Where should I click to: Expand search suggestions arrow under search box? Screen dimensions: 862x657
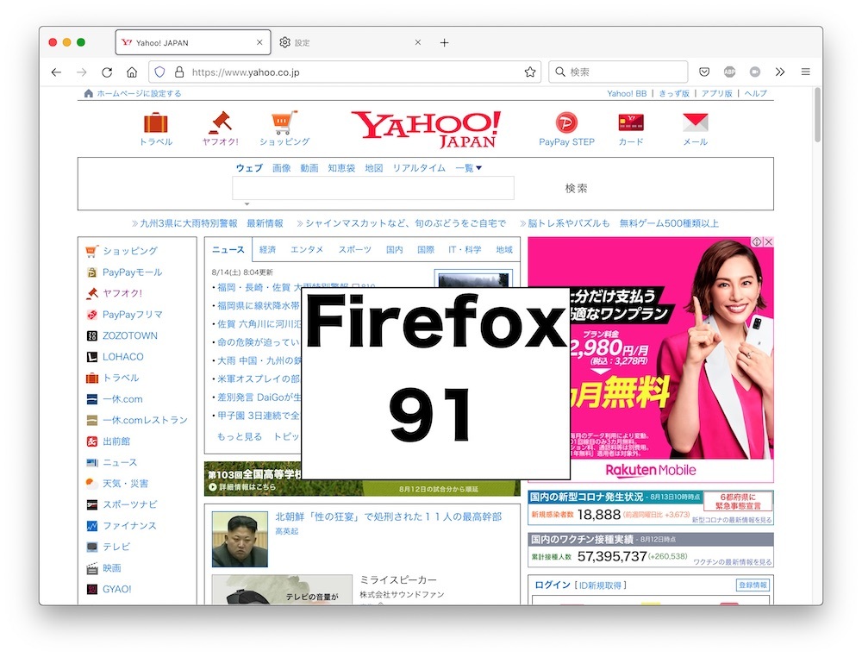(x=247, y=204)
